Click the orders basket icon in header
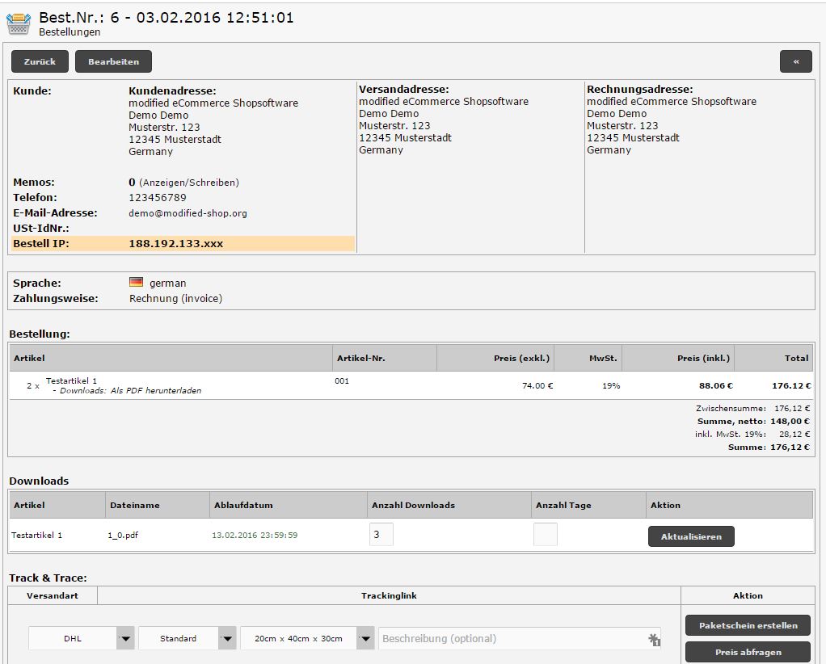The width and height of the screenshot is (826, 664). point(19,22)
